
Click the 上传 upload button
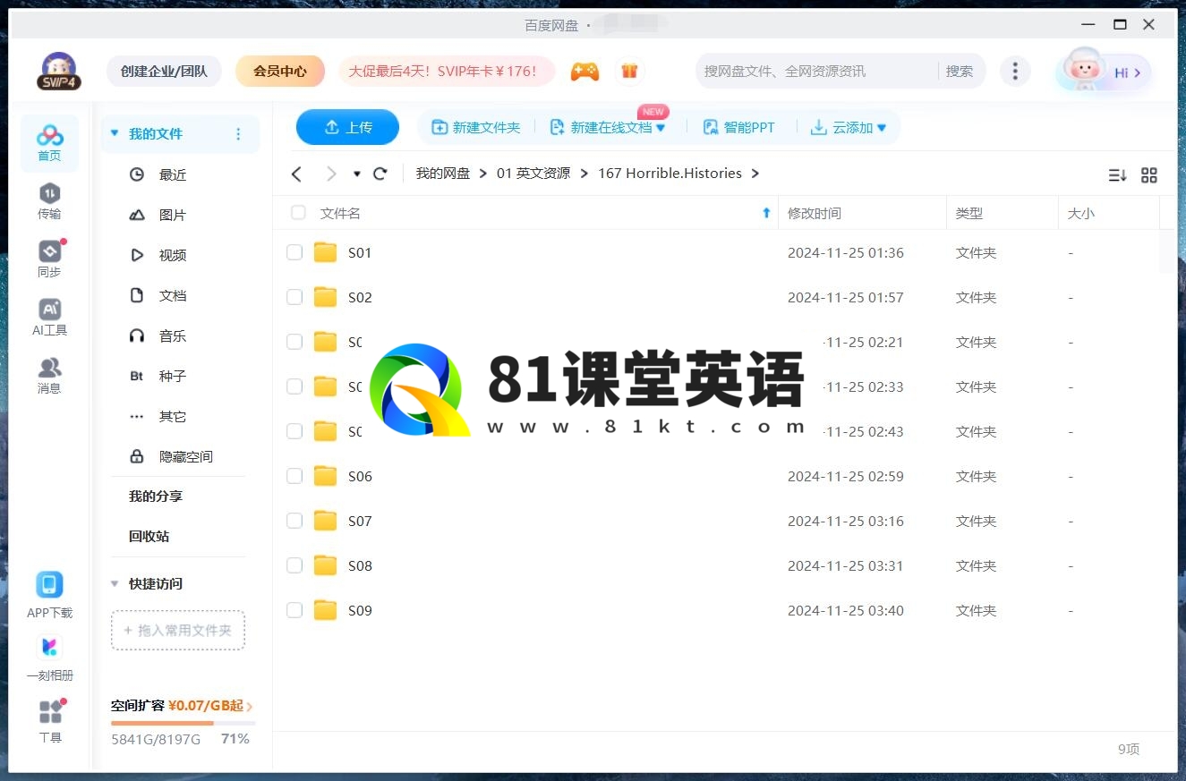click(347, 127)
